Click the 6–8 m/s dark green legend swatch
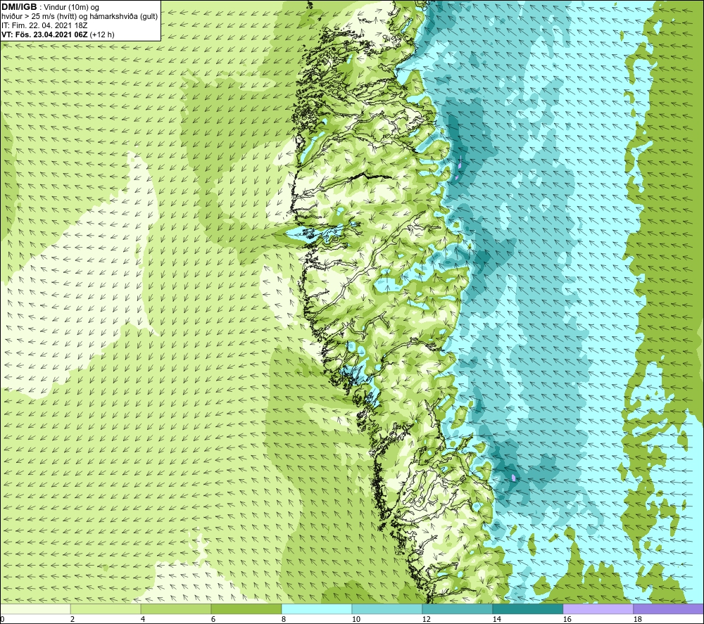 click(x=246, y=609)
